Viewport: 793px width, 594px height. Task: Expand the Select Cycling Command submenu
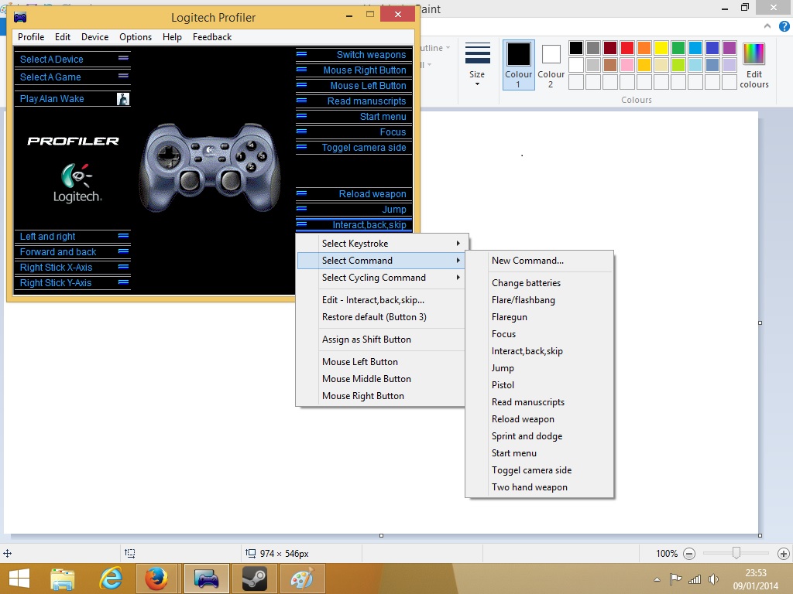coord(381,278)
